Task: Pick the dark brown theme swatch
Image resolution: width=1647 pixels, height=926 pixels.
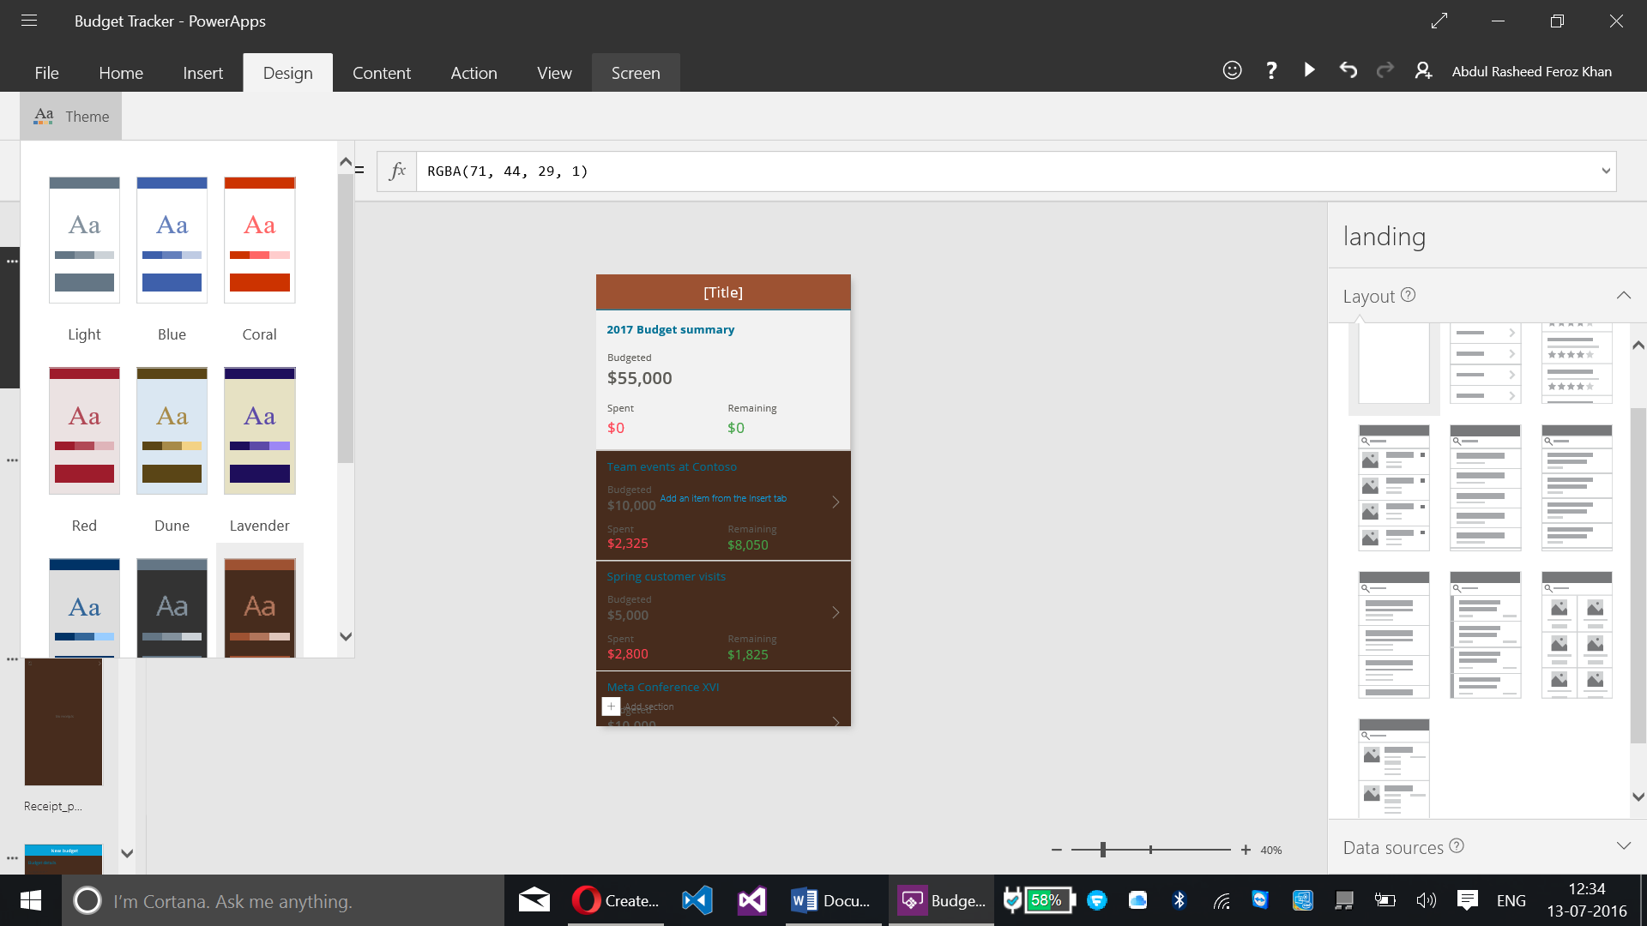Action: [x=259, y=608]
